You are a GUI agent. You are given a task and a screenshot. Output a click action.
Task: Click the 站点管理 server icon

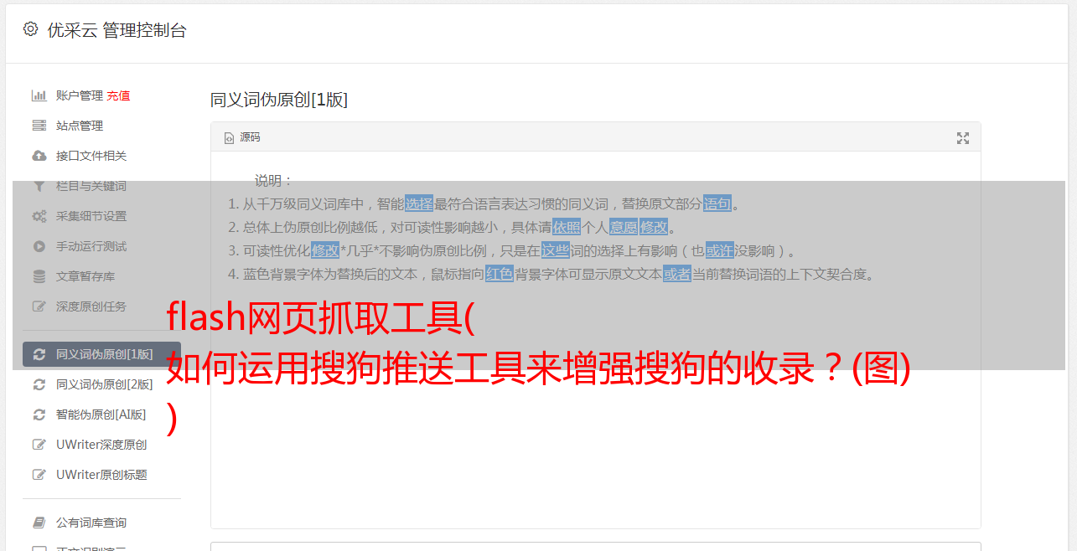tap(39, 126)
